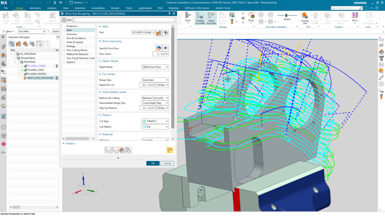Click List tool path action icon

(128, 150)
